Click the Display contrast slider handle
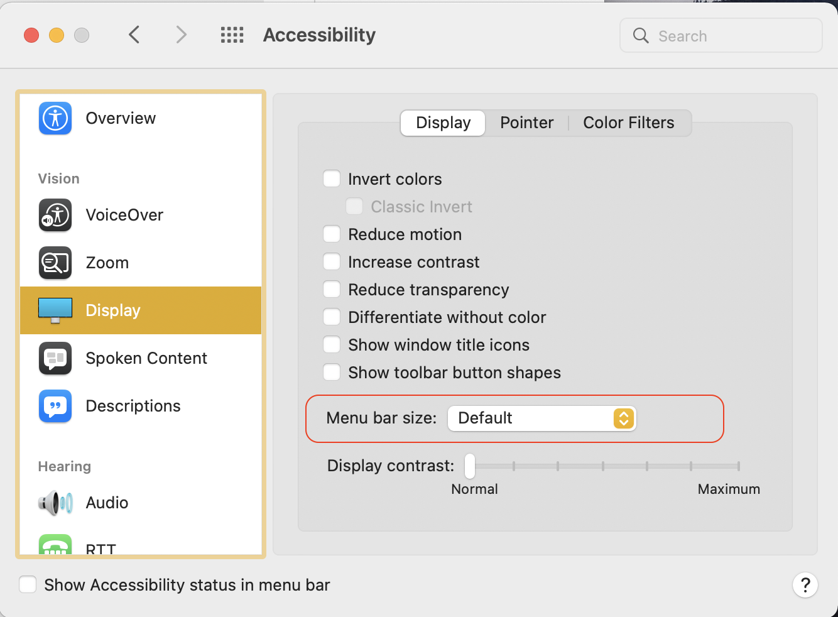The width and height of the screenshot is (838, 617). pos(470,466)
